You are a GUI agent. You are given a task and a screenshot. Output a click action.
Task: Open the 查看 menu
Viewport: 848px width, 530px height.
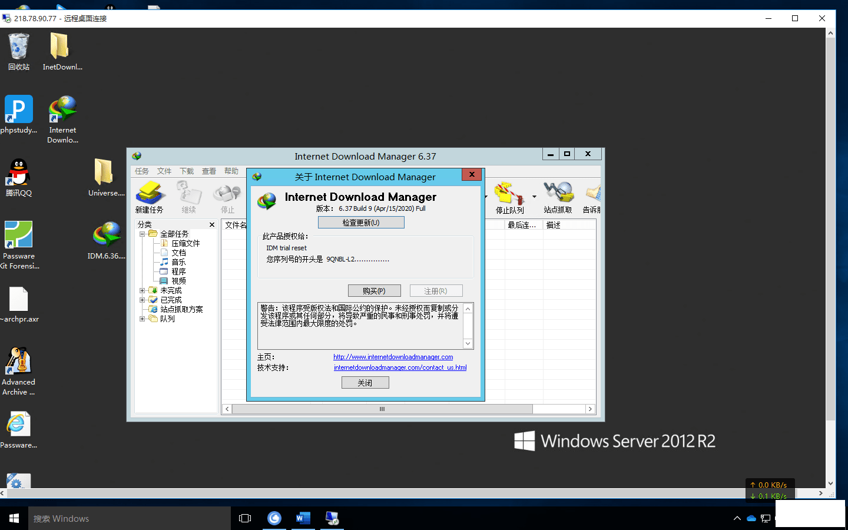point(209,171)
